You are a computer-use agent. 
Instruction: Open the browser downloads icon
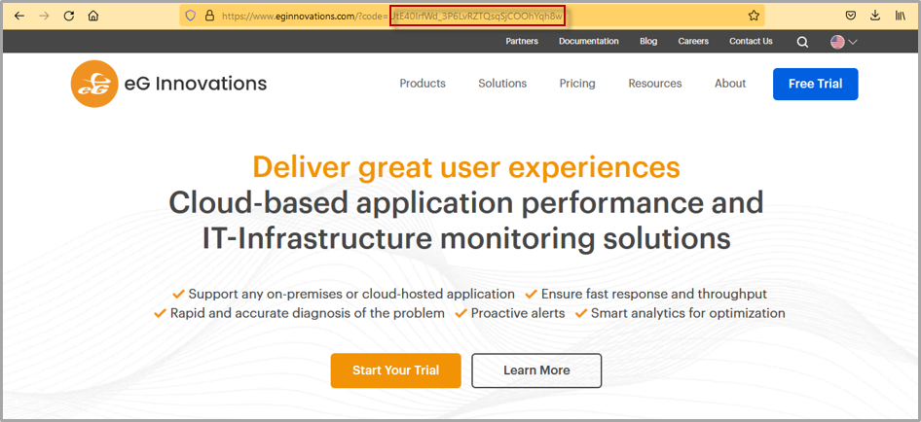pyautogui.click(x=875, y=17)
